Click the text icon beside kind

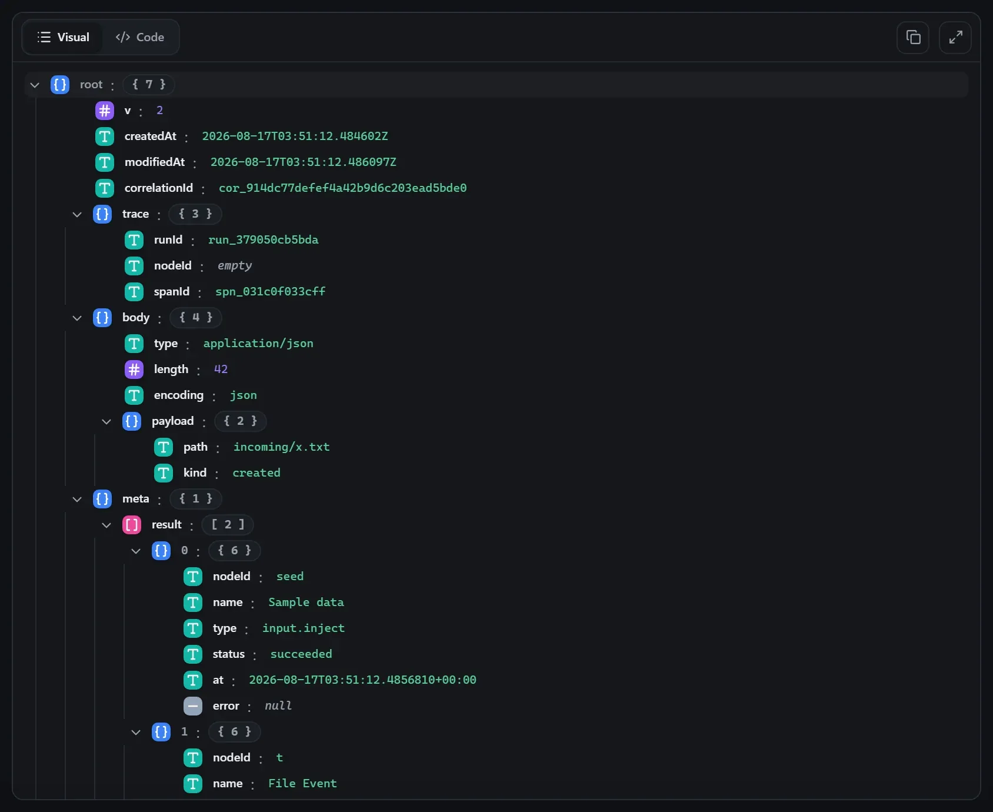point(164,473)
